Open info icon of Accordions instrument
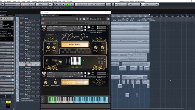Screen dimensions: 195x110 click(82, 27)
